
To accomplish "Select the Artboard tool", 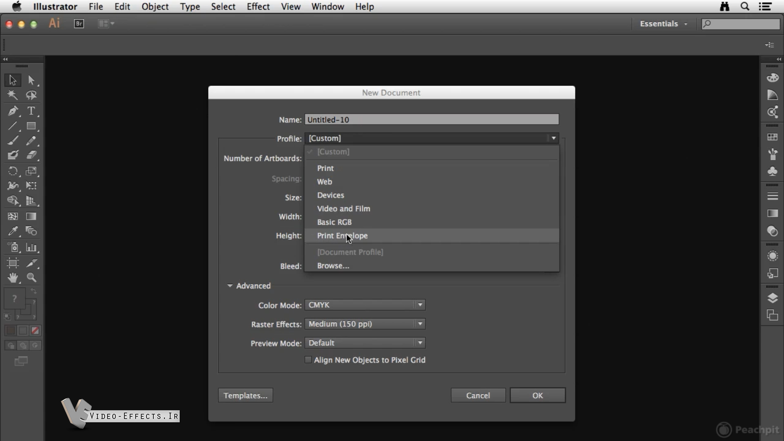I will pyautogui.click(x=13, y=263).
